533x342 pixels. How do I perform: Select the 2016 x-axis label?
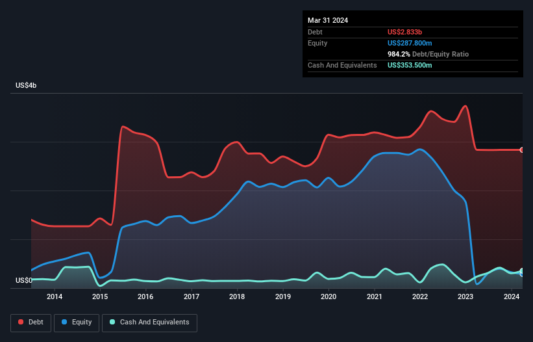(145, 296)
